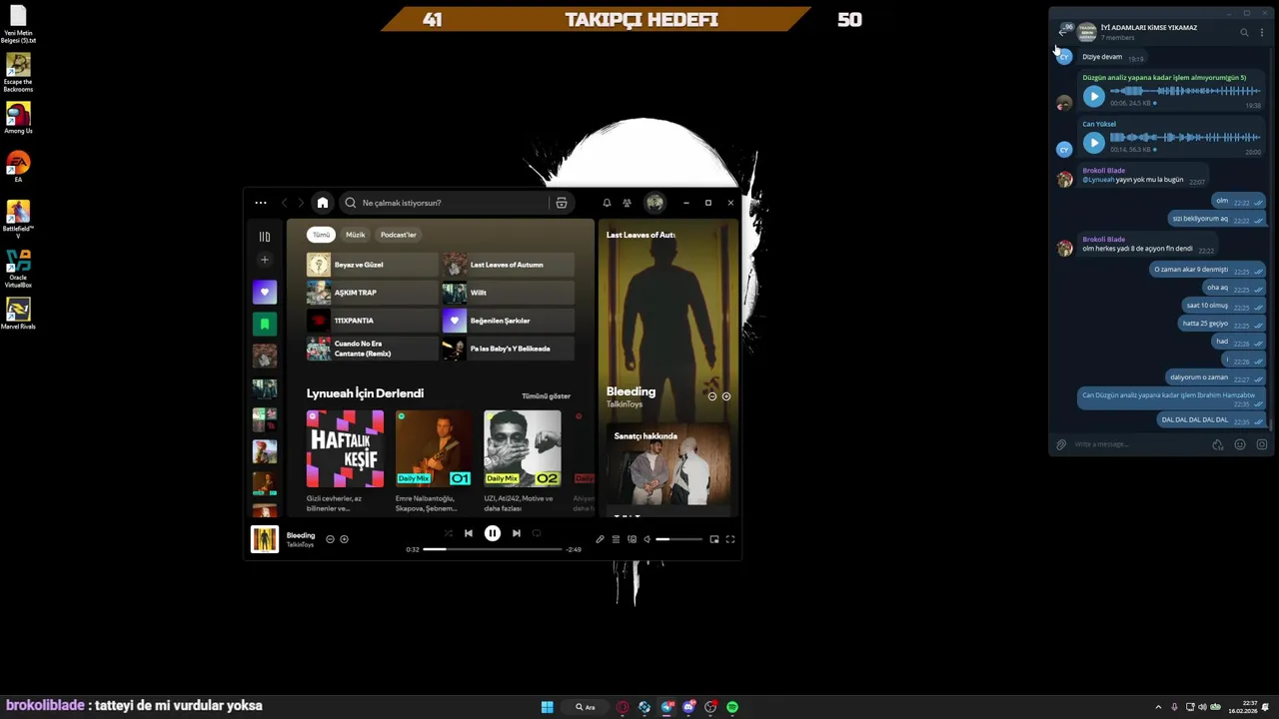This screenshot has height=719, width=1279.
Task: Click the Telegram write a message field
Action: pos(1139,444)
